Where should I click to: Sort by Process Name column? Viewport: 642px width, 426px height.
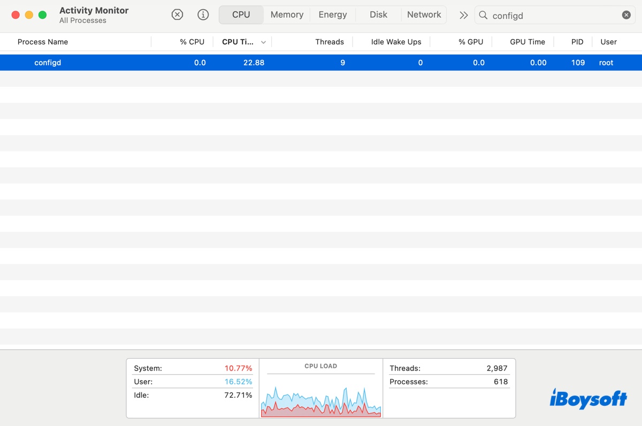click(43, 42)
